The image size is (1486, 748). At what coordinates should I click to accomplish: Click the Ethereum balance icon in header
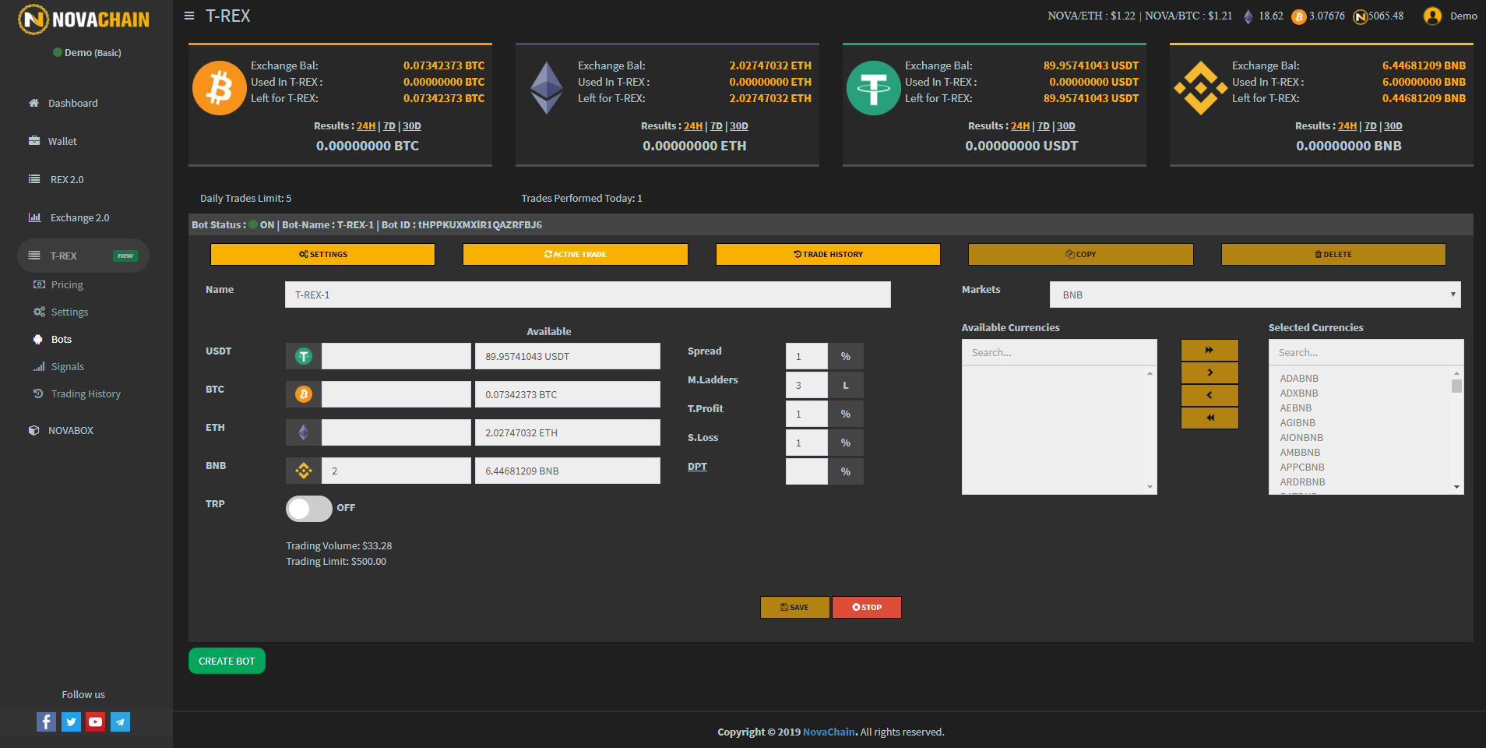point(1248,16)
